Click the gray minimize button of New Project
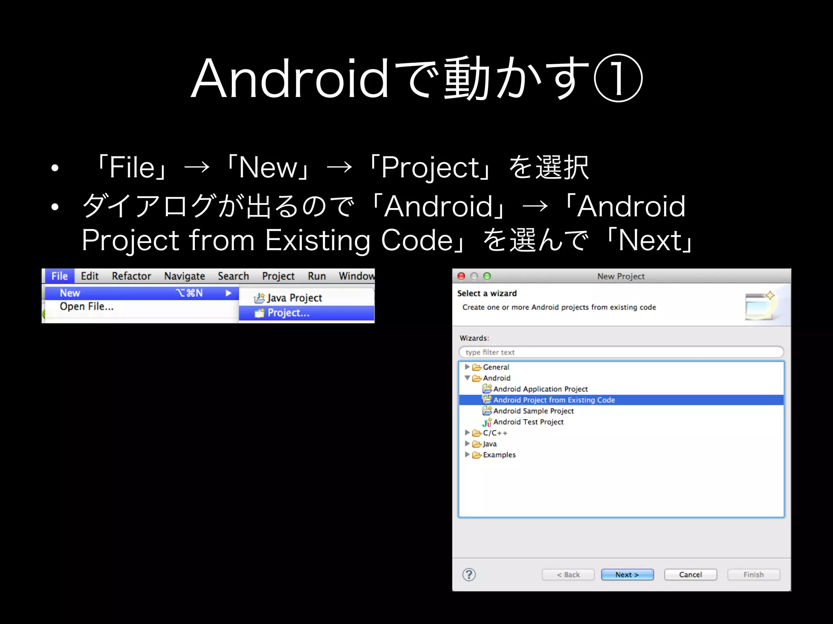 [x=474, y=276]
